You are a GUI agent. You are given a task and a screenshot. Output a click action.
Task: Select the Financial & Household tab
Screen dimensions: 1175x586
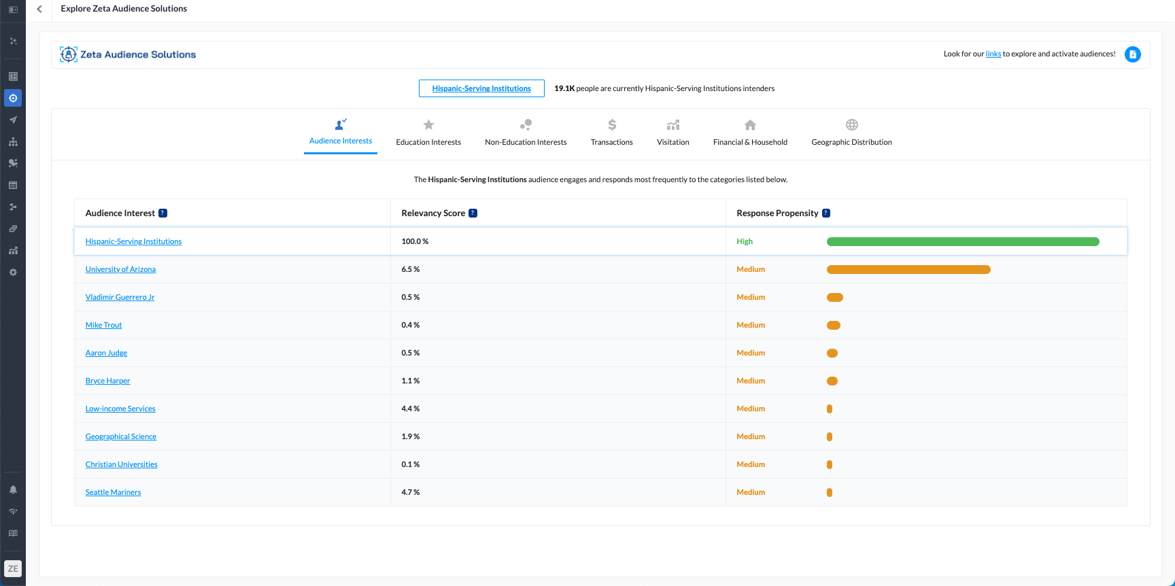[750, 133]
